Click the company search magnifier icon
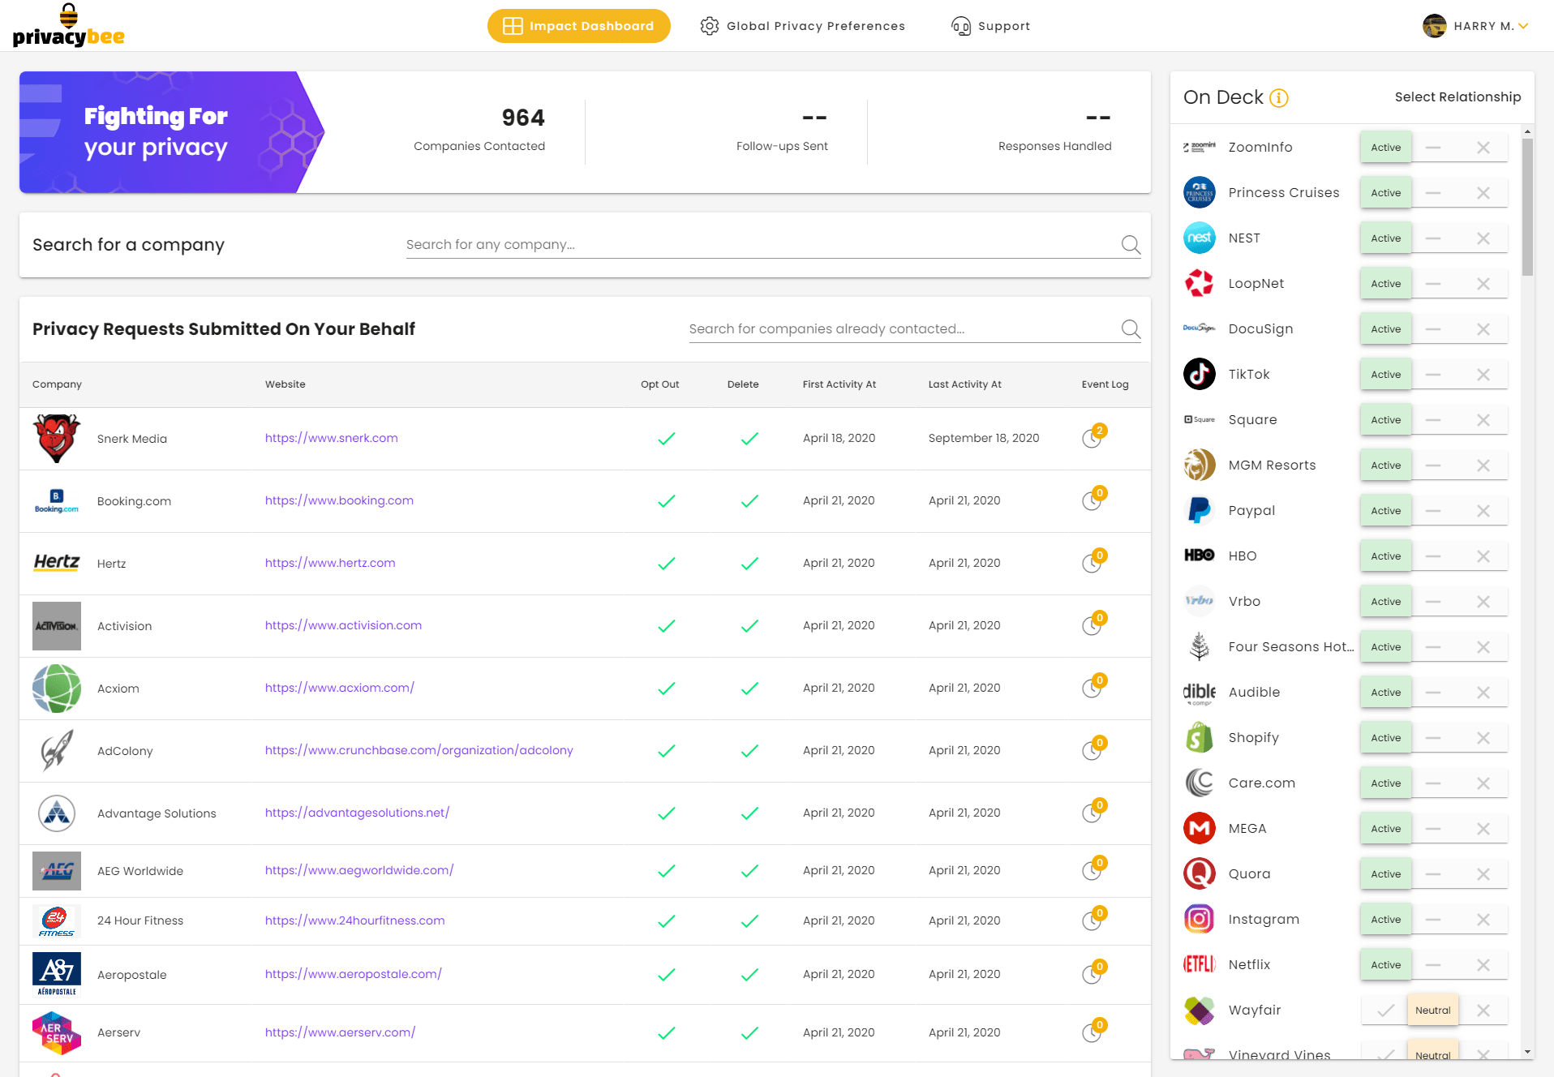Screen dimensions: 1554x1077 click(1130, 244)
